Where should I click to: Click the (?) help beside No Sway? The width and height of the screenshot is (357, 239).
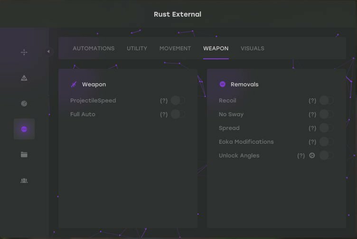[x=312, y=114]
